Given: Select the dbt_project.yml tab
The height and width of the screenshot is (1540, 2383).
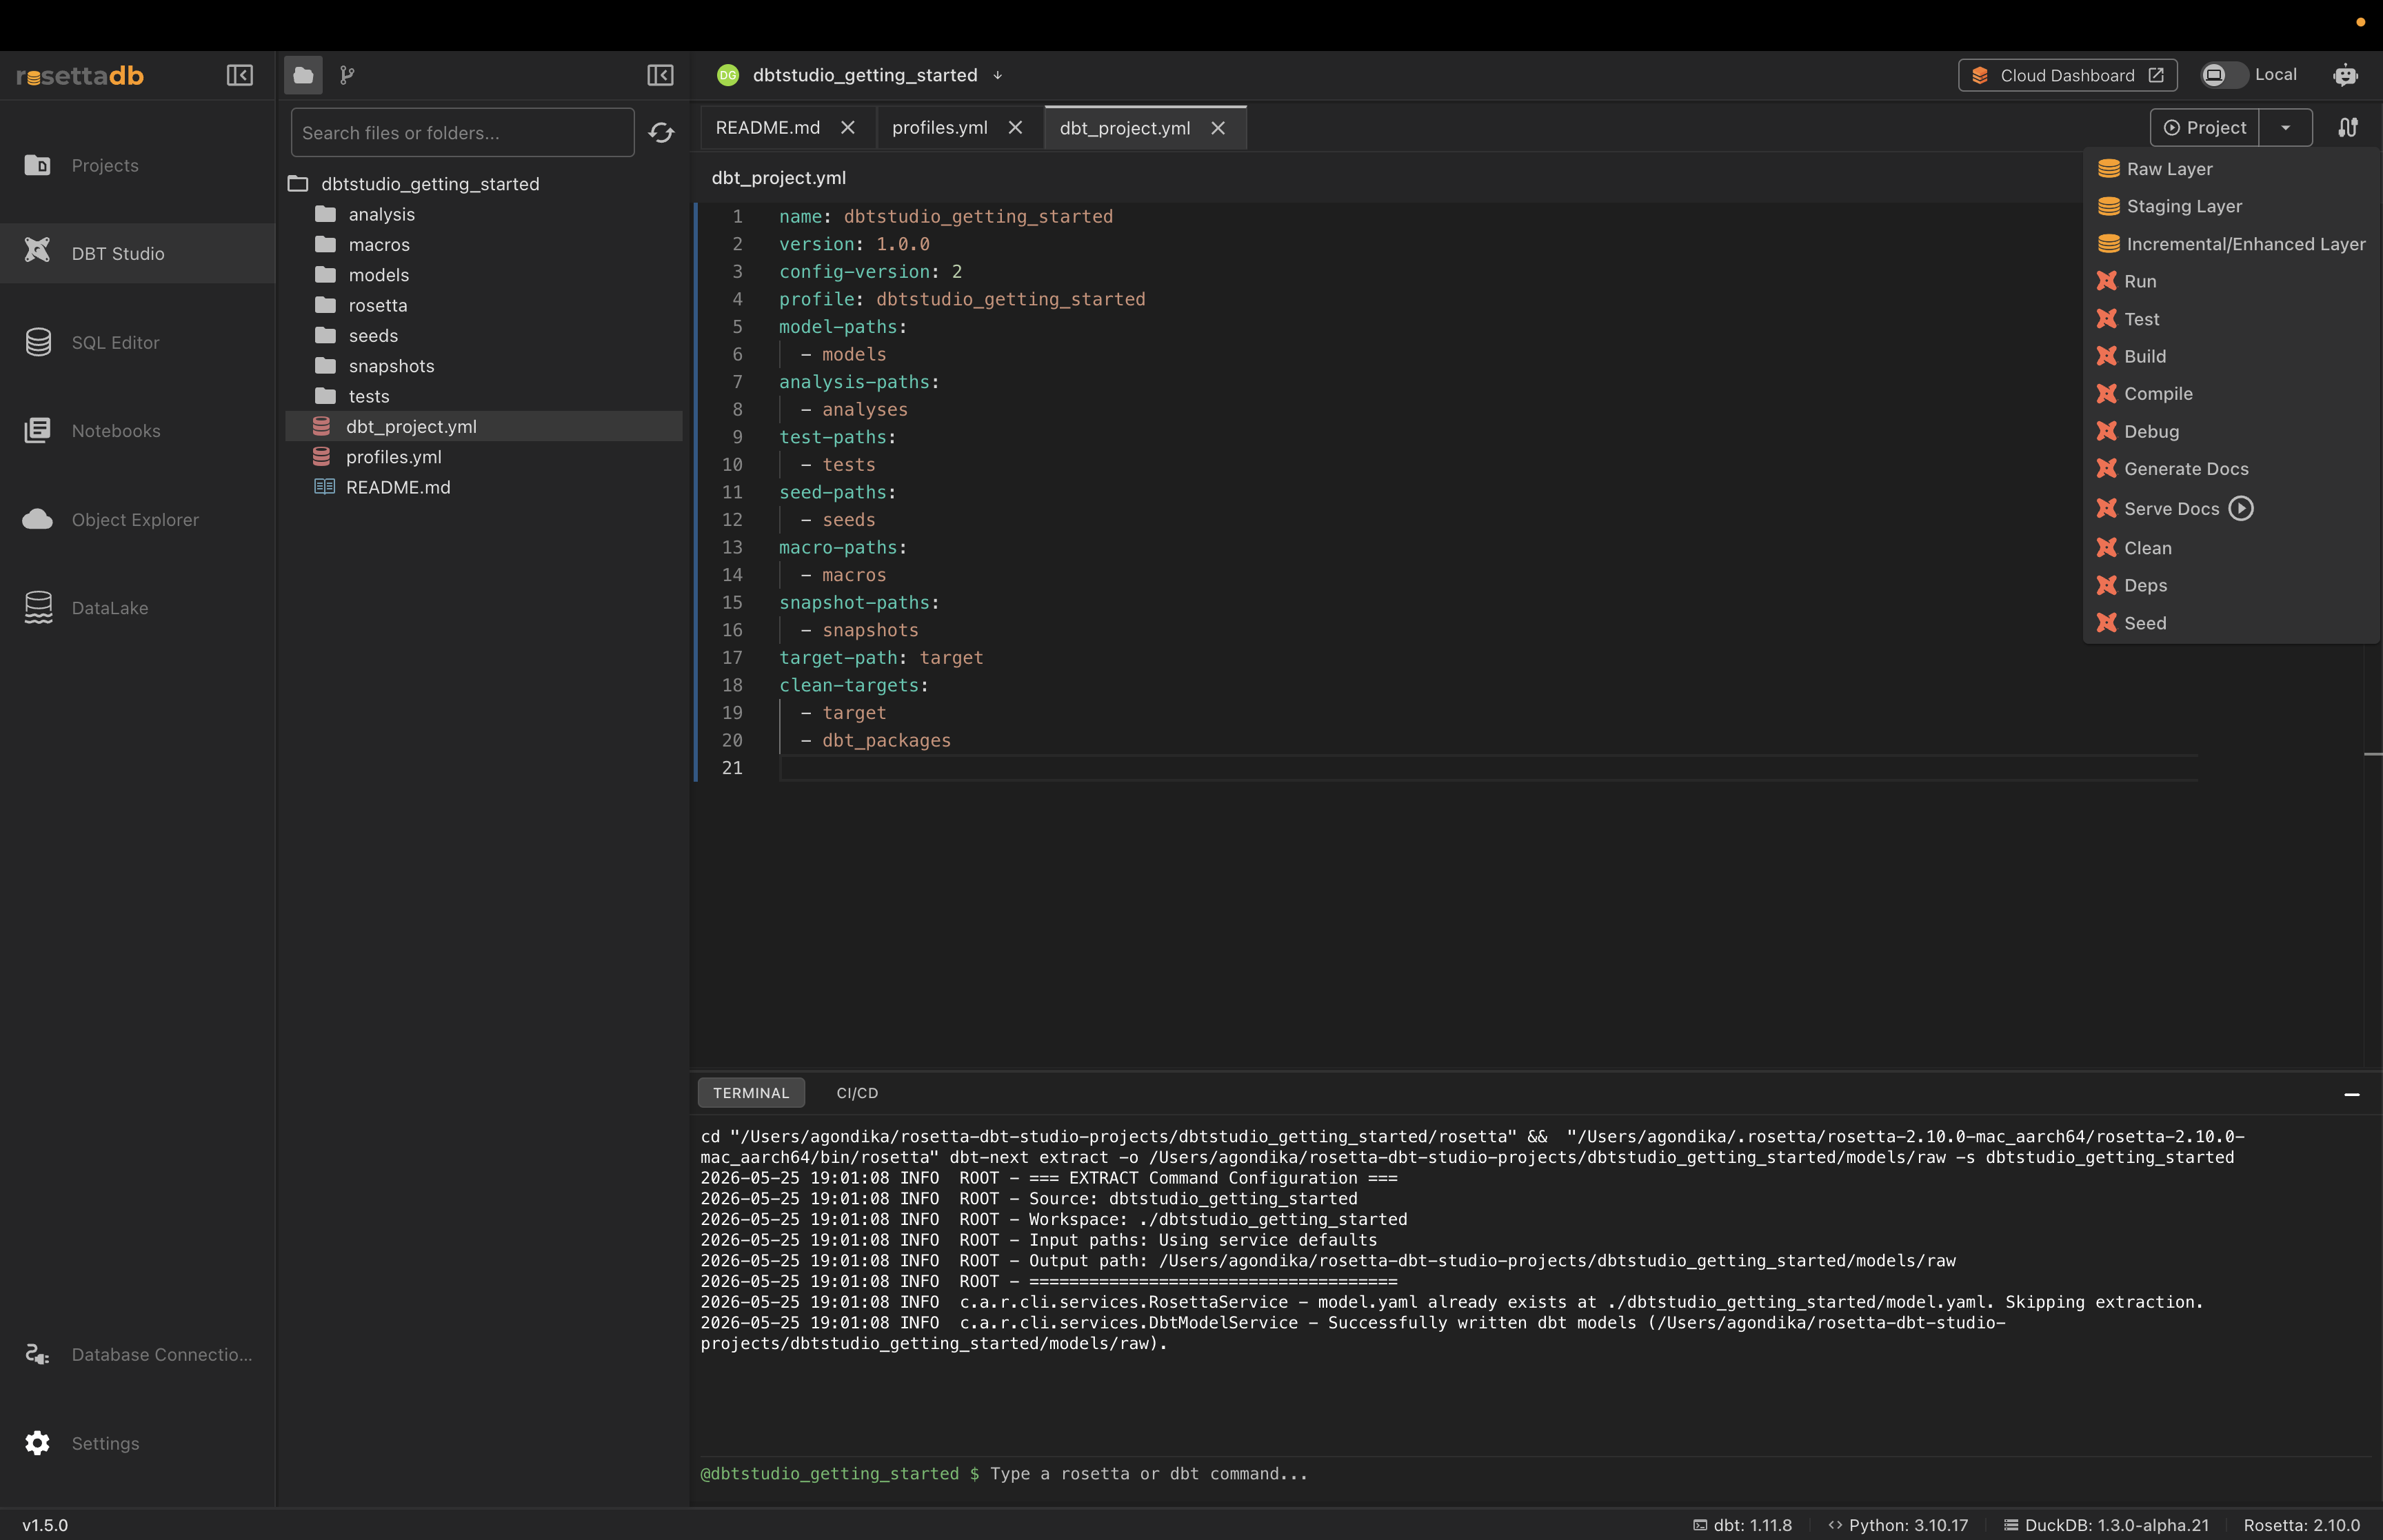Looking at the screenshot, I should coord(1124,128).
